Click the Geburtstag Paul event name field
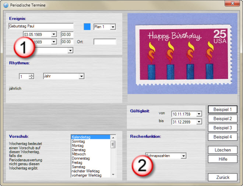Image resolution: width=243 pixels, height=186 pixels. (x=40, y=26)
